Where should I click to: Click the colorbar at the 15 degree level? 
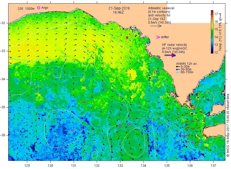pos(212,29)
